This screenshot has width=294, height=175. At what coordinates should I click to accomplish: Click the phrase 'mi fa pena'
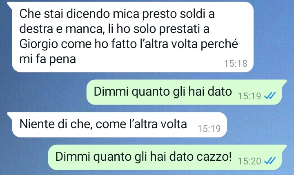(48, 59)
